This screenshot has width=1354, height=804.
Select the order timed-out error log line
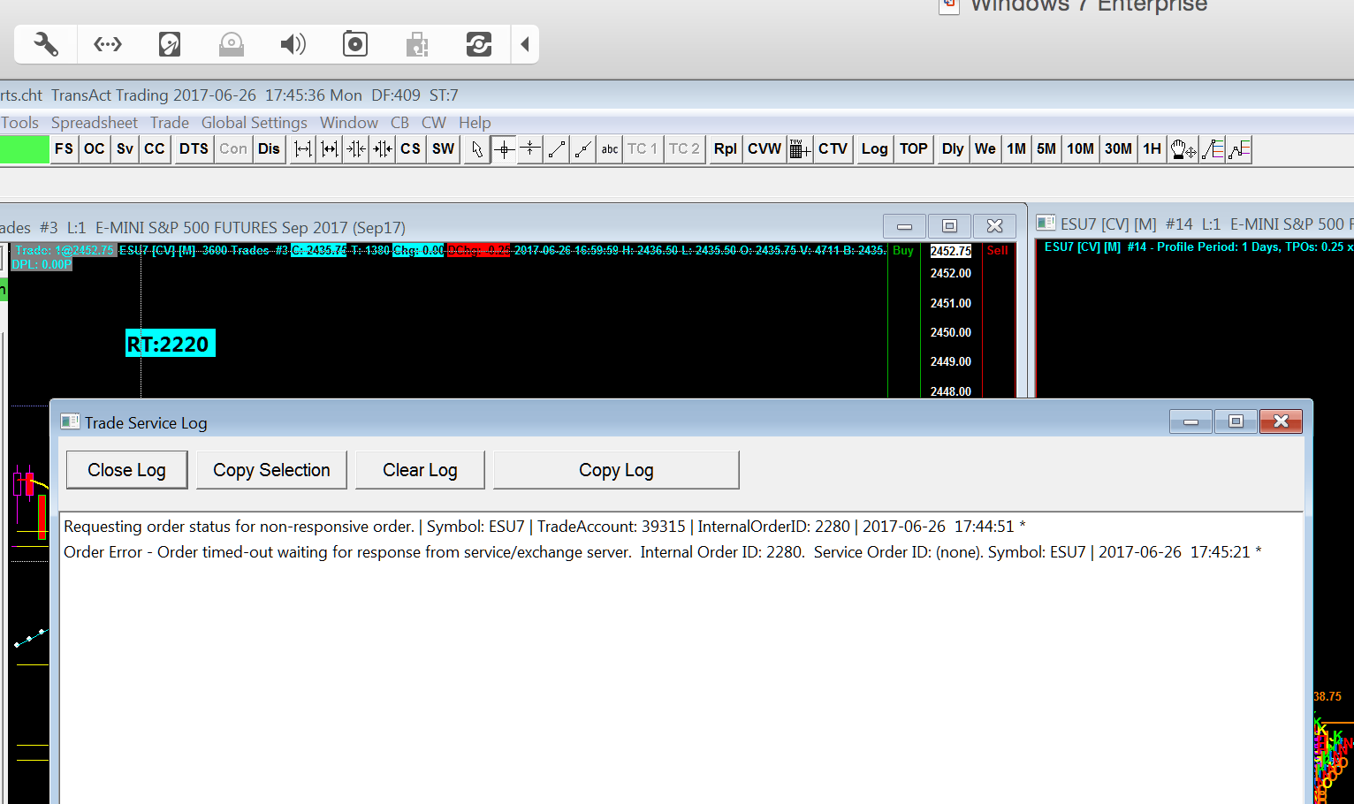(663, 552)
